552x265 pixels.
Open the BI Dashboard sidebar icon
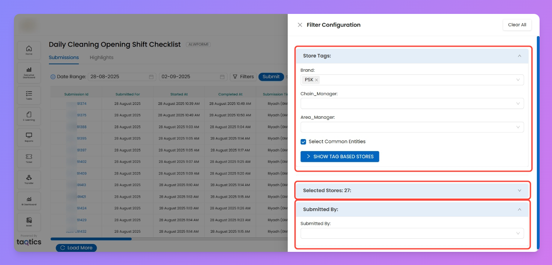click(29, 200)
